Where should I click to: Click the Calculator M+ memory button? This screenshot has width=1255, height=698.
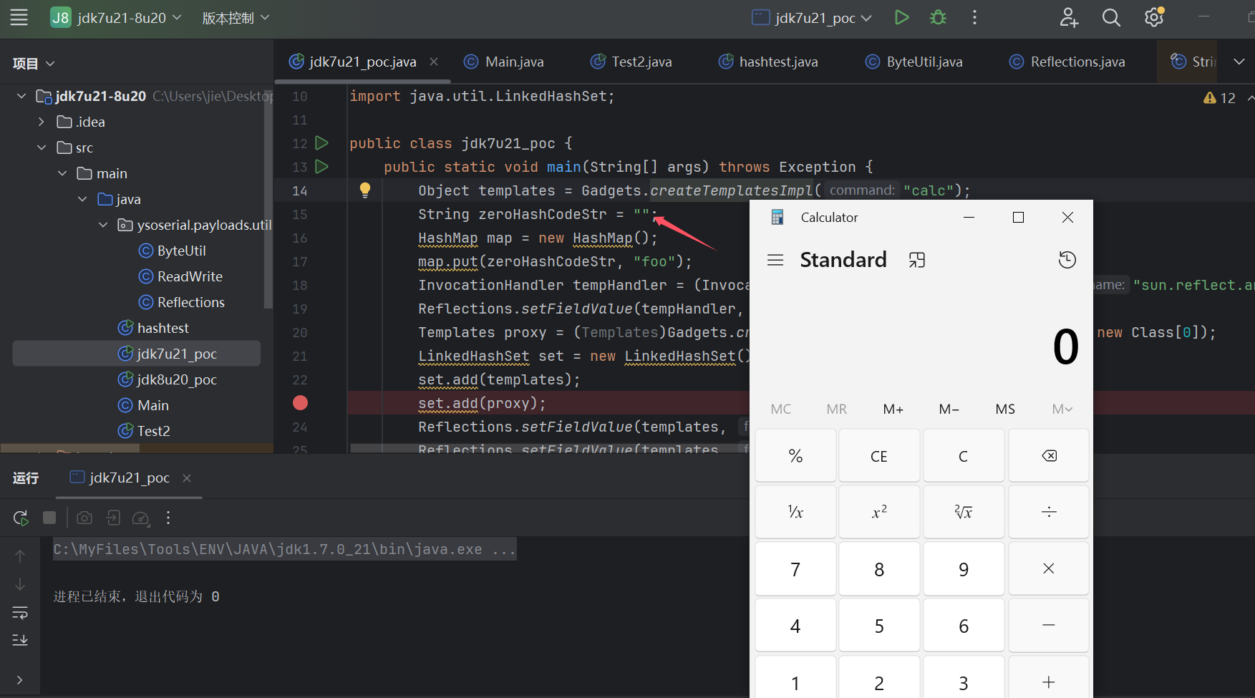(x=893, y=409)
